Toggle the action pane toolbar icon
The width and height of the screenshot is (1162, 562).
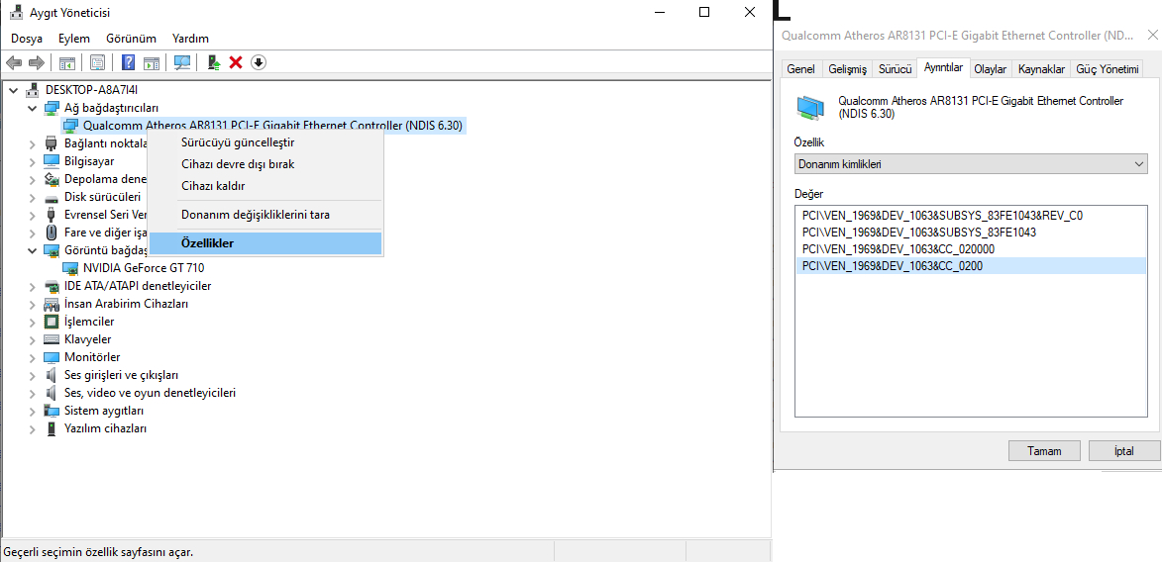pos(152,63)
